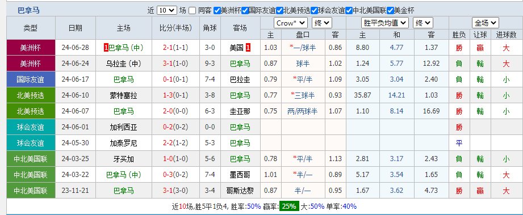Uncheck the 球会友谊 filter checkbox
523x215 pixels.
tap(315, 11)
